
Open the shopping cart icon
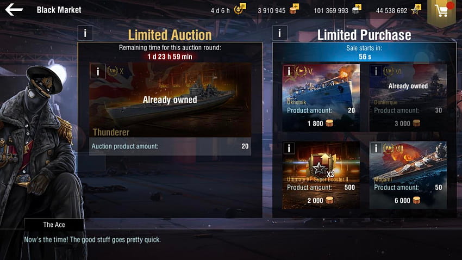pos(441,11)
